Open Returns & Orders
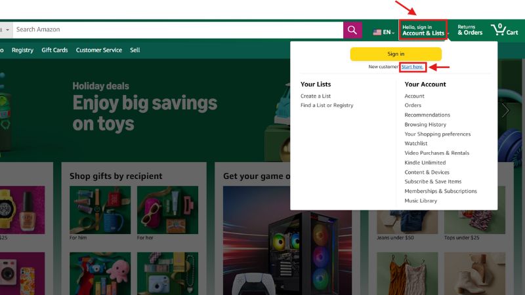Image resolution: width=525 pixels, height=295 pixels. click(470, 29)
